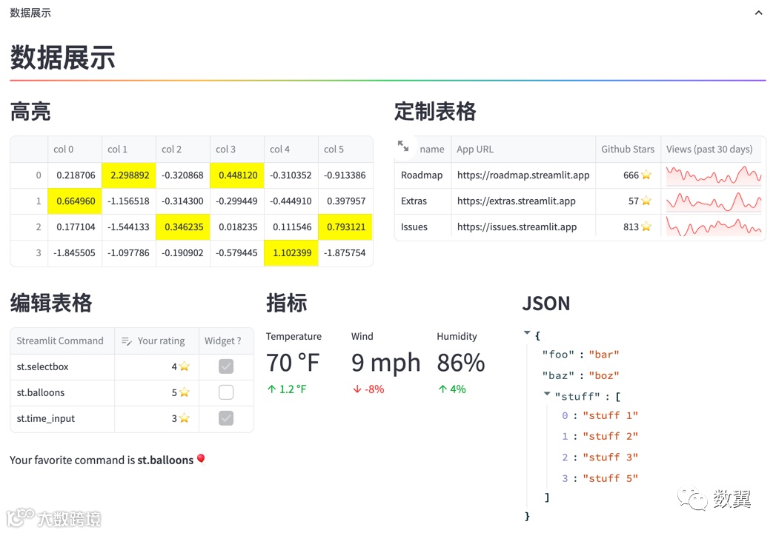Viewport: 776px width, 533px height.
Task: Select highlighted cell 0.448120
Action: point(236,175)
